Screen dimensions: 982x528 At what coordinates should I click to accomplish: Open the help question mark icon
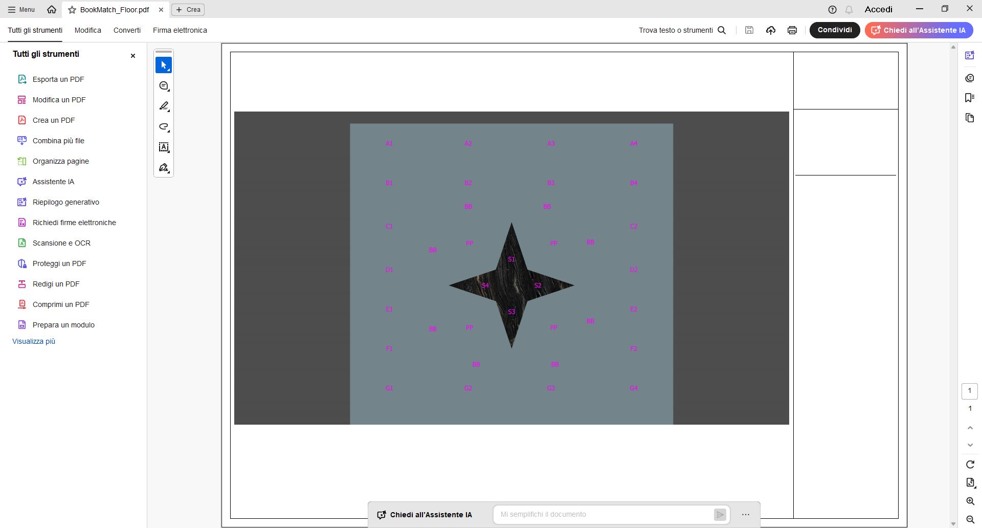tap(832, 10)
